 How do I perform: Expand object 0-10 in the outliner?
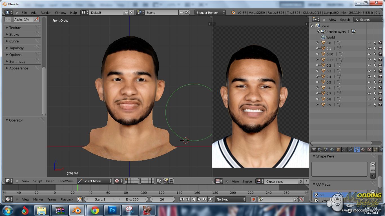coord(317,54)
